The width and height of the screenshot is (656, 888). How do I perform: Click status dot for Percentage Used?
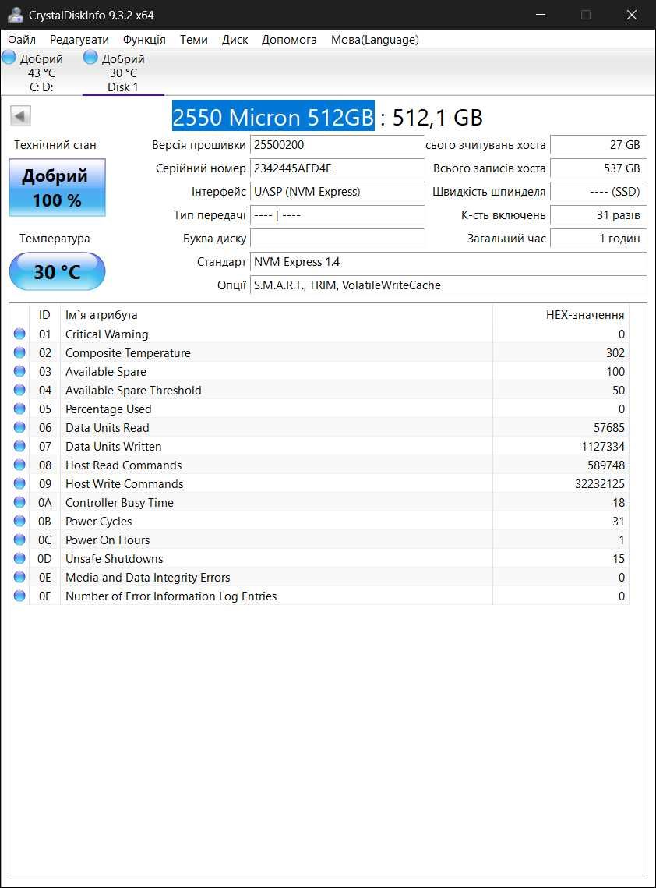tap(19, 409)
